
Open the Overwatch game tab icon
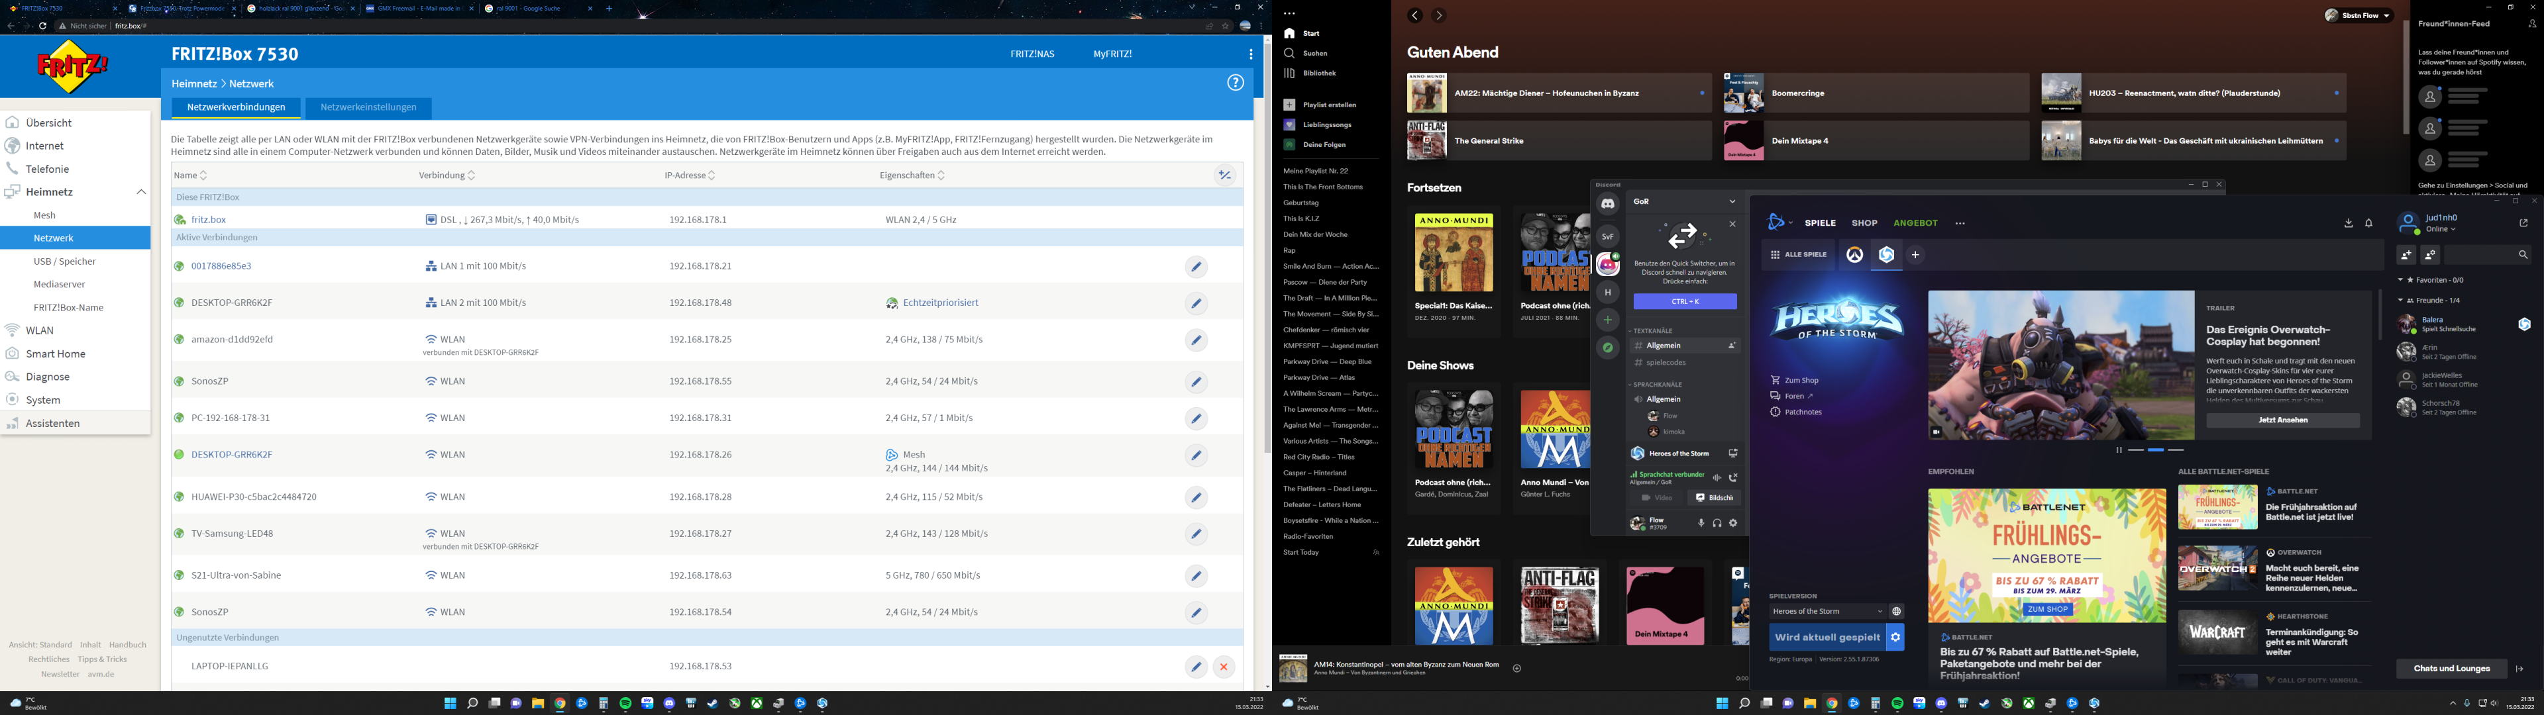tap(1855, 255)
